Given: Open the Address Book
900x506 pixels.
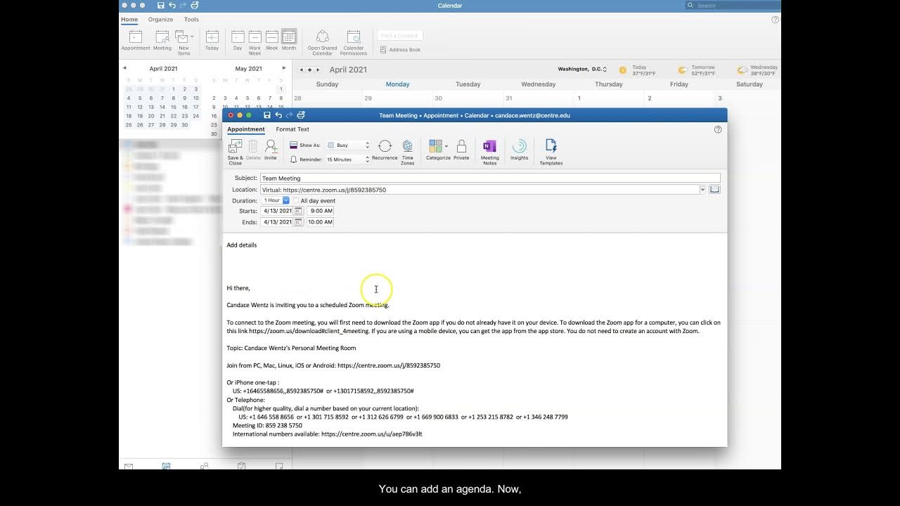Looking at the screenshot, I should coord(400,50).
